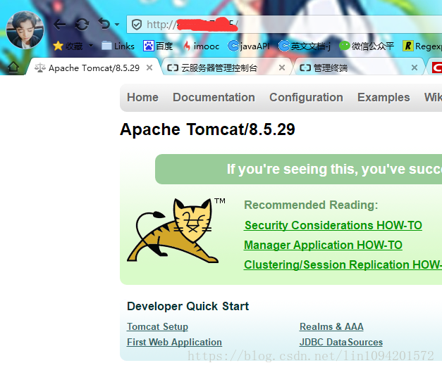Click the home icon beside tabs
Screen dimensions: 442x370
pos(13,68)
